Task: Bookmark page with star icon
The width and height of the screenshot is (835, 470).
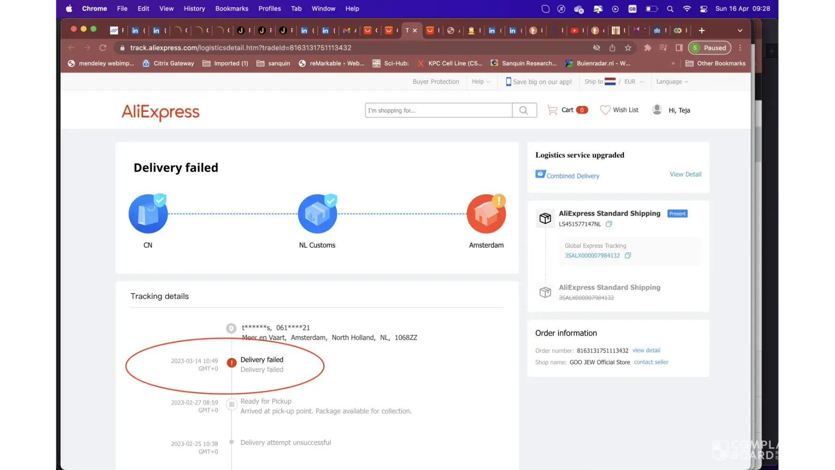Action: (628, 48)
